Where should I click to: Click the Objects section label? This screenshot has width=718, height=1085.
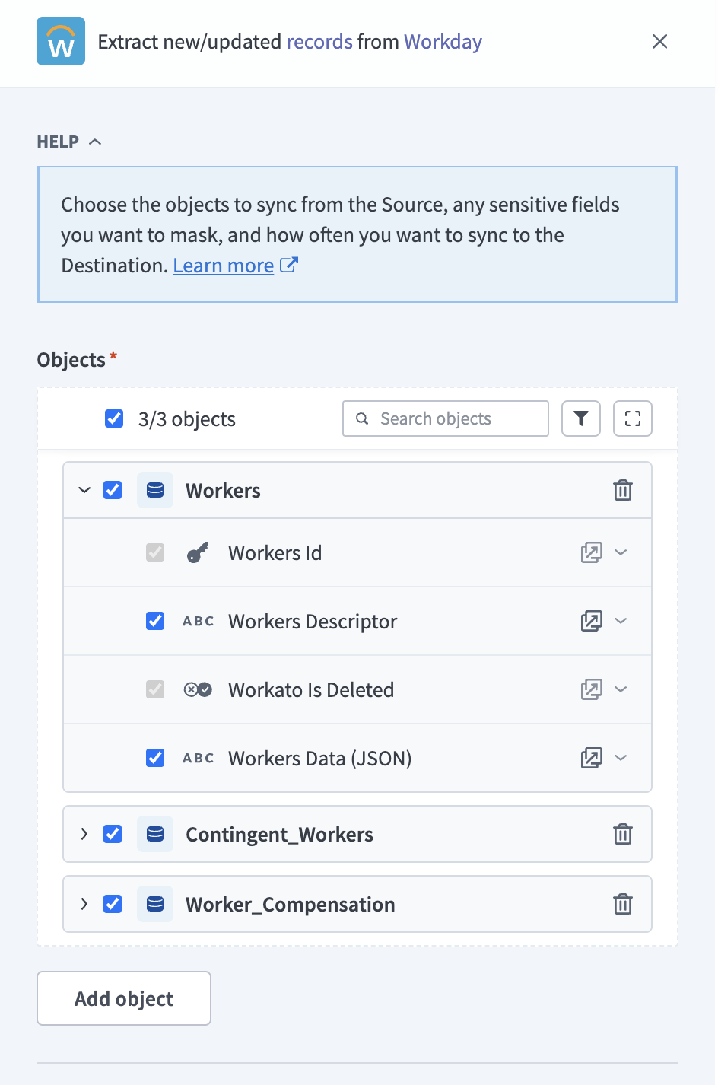(x=71, y=360)
